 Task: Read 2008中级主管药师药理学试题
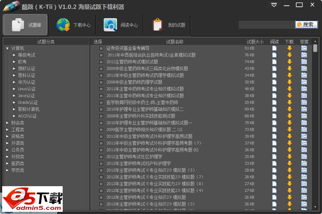pyautogui.click(x=274, y=82)
